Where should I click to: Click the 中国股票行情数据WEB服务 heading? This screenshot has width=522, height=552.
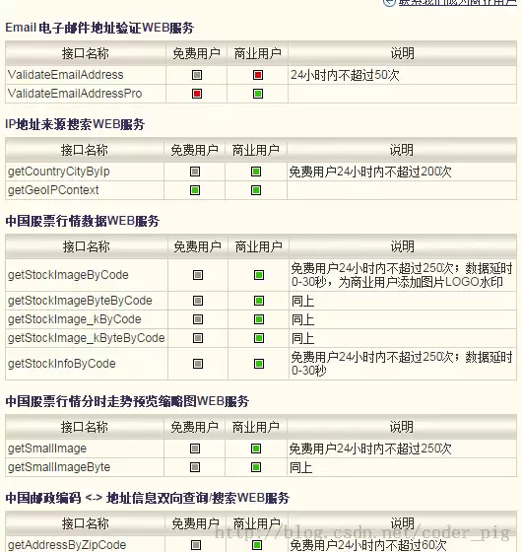point(83,221)
